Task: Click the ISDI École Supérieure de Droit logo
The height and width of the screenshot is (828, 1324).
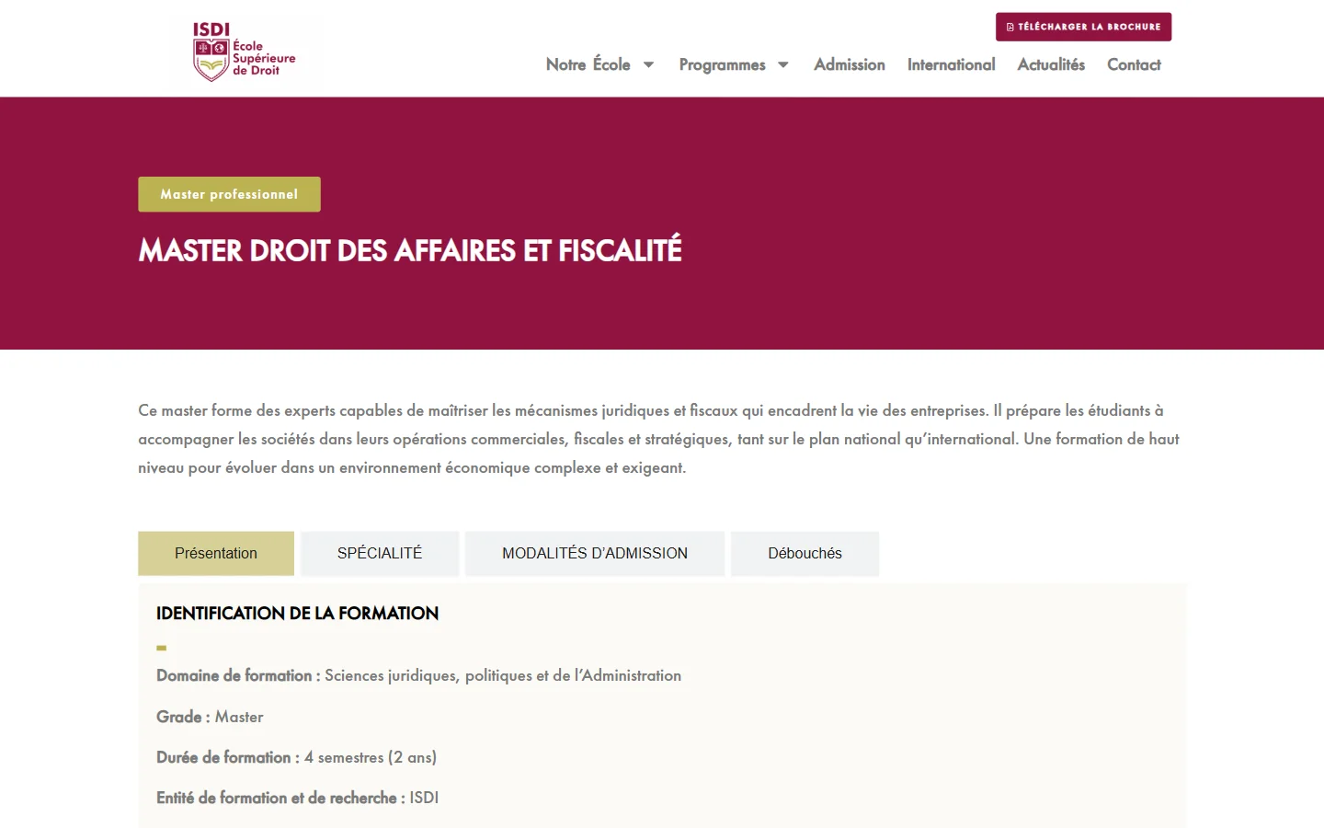Action: click(244, 52)
